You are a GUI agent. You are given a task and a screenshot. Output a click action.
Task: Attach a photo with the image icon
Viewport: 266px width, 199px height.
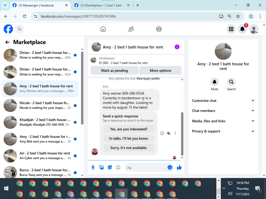point(102,168)
